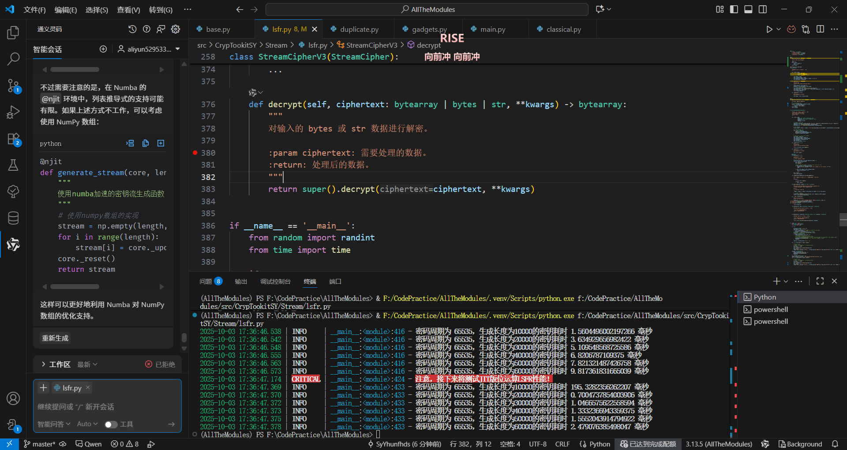Start a new chat with plus icon
The width and height of the screenshot is (847, 450).
coord(103,49)
